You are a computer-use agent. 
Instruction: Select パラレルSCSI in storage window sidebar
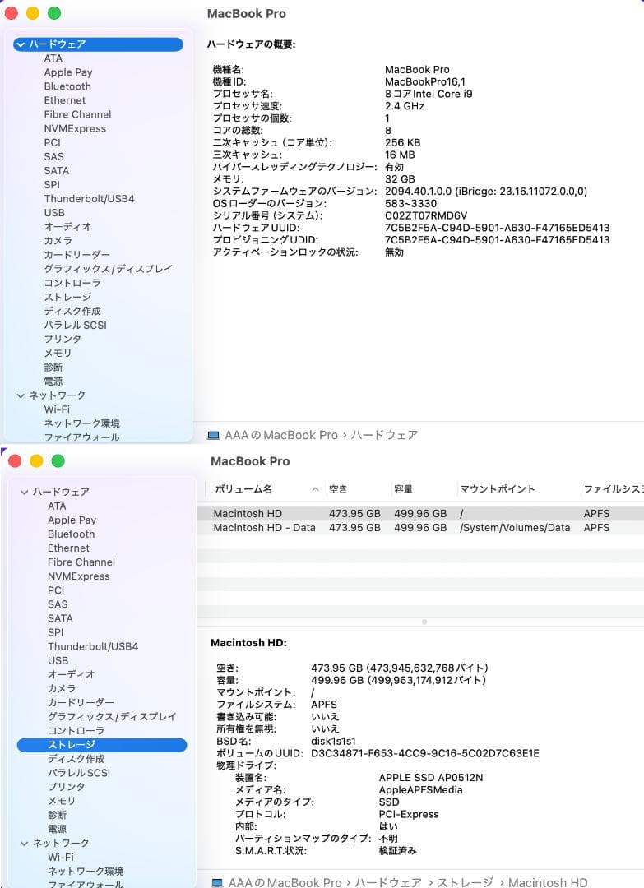click(78, 773)
